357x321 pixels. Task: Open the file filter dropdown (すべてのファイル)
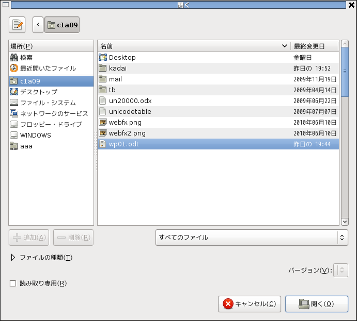pos(251,238)
